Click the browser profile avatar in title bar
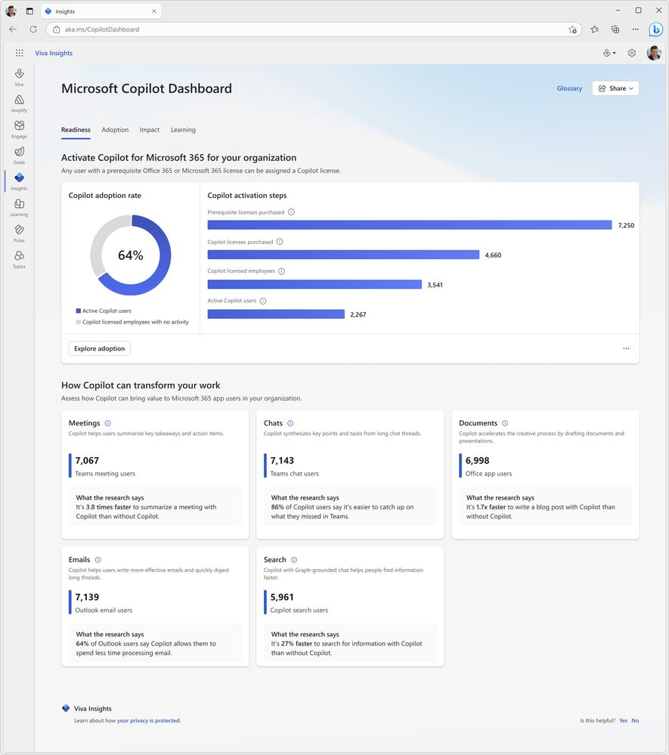Screen dimensions: 669x755 [11, 11]
